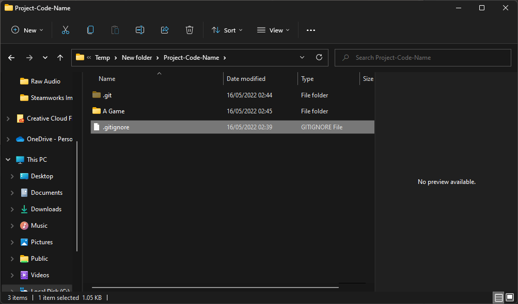518x304 pixels.
Task: Go forward with the right arrow
Action: pyautogui.click(x=29, y=58)
